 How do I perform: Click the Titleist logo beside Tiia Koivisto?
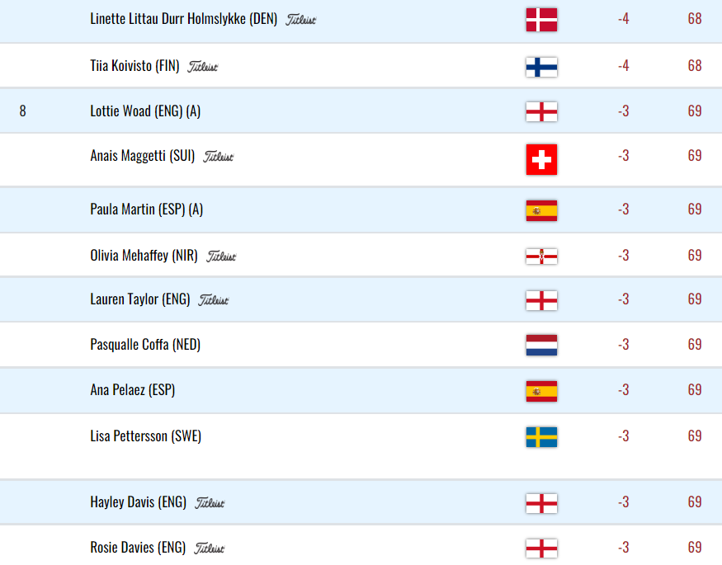(x=203, y=67)
